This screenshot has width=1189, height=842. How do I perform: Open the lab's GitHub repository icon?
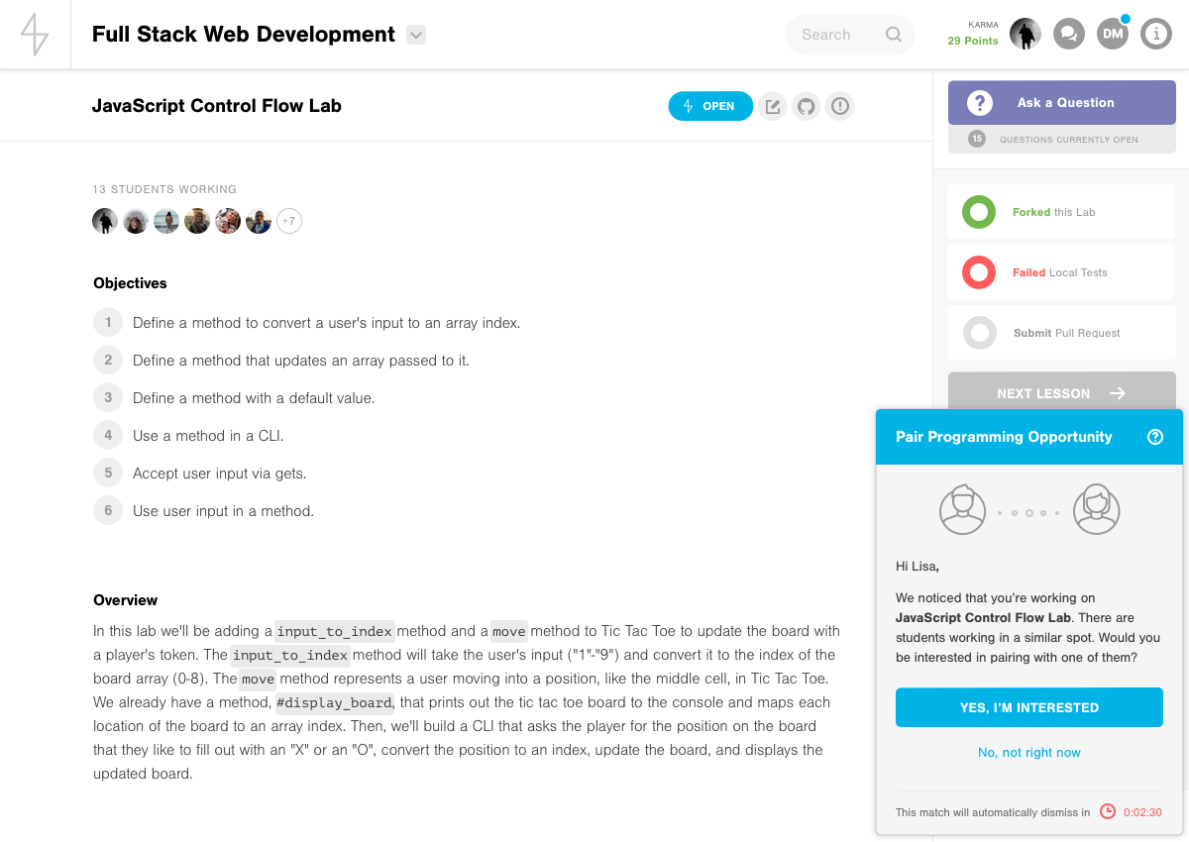pyautogui.click(x=806, y=106)
